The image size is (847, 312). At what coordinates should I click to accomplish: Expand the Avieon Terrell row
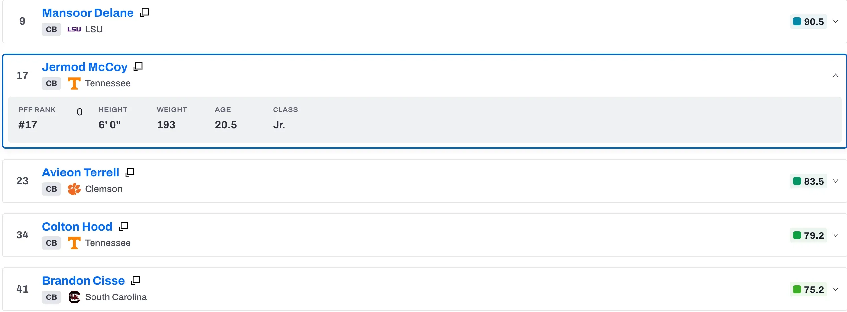pos(835,181)
